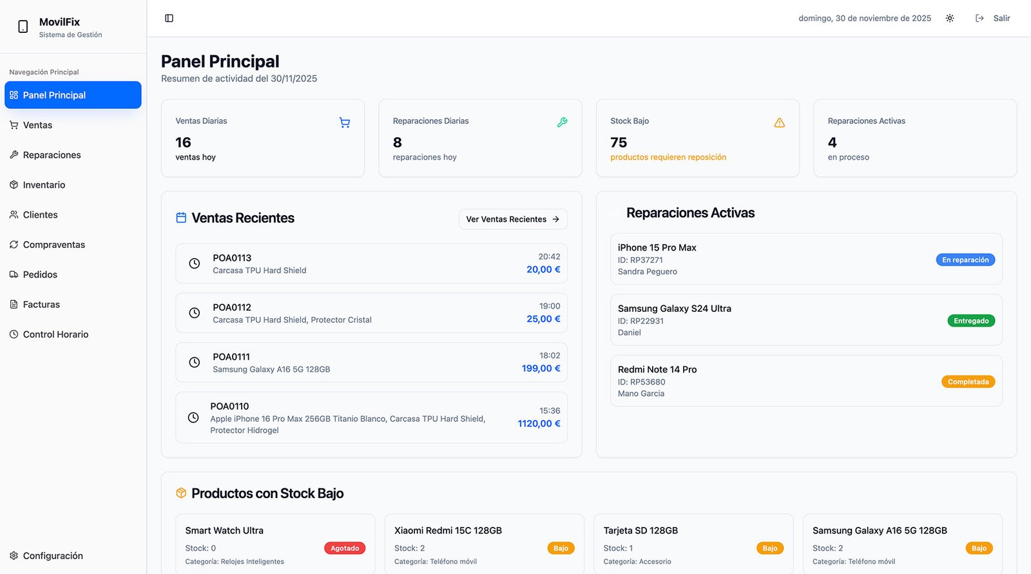Click the Entregado status badge

pyautogui.click(x=970, y=321)
